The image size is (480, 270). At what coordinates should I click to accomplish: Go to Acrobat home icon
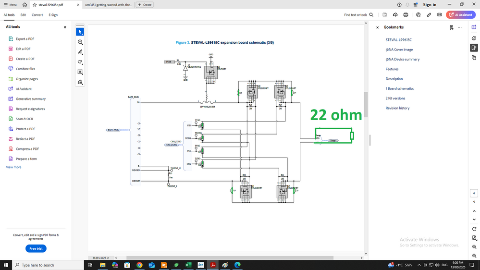[25, 5]
